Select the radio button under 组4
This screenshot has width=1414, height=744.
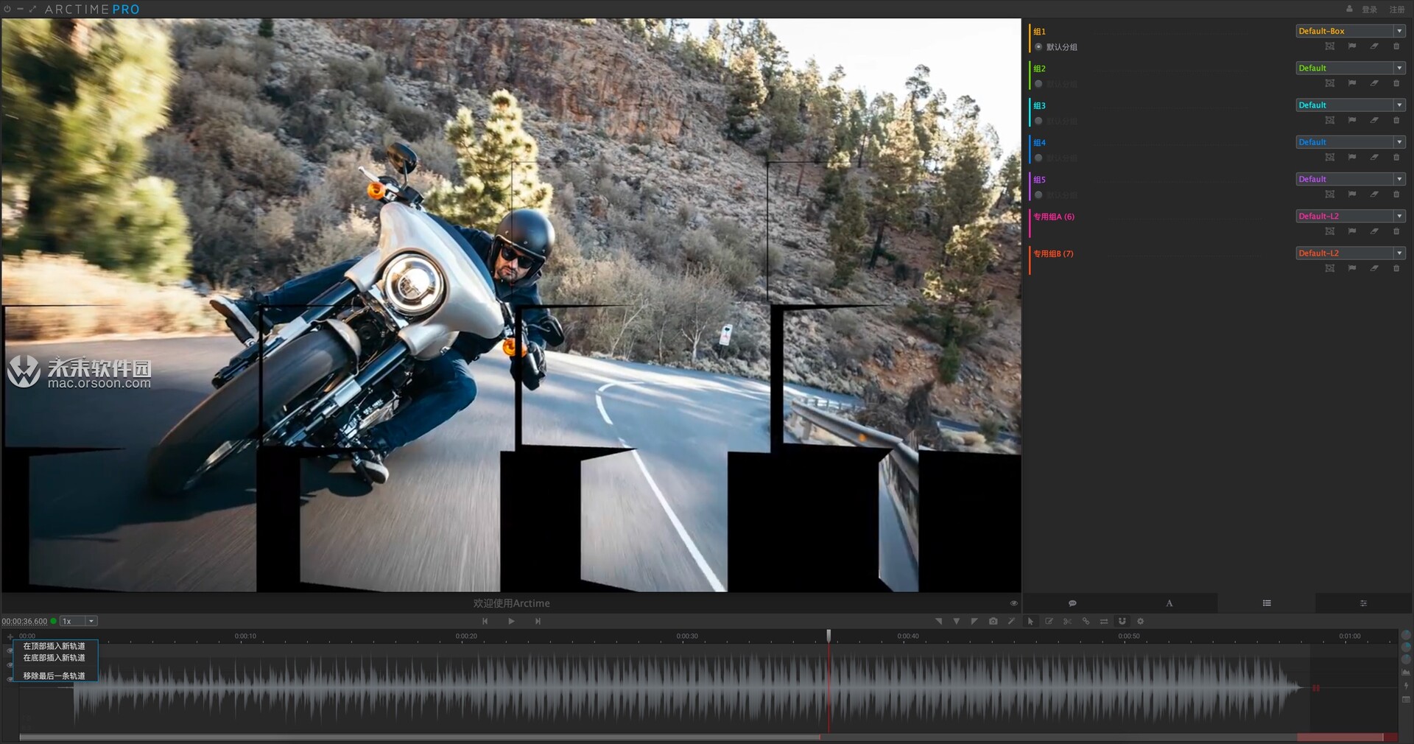coord(1038,158)
